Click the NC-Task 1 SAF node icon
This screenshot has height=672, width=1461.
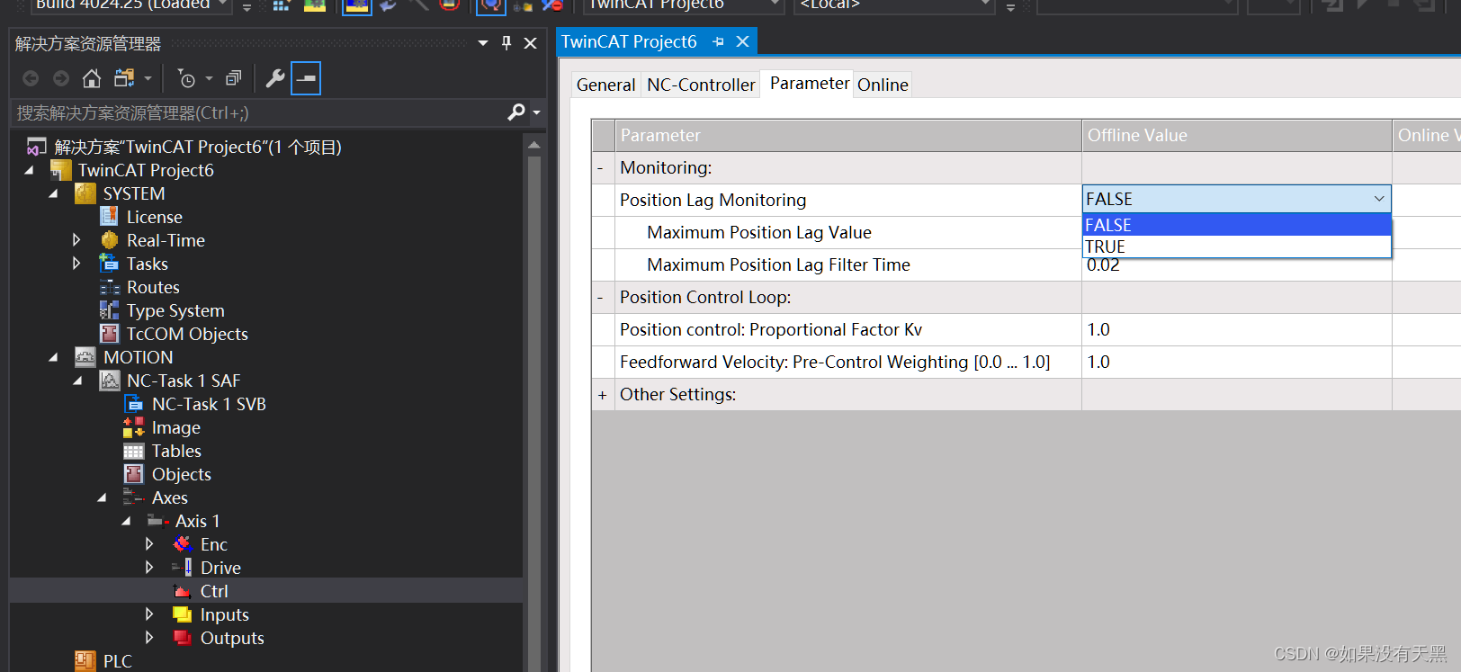pos(110,381)
